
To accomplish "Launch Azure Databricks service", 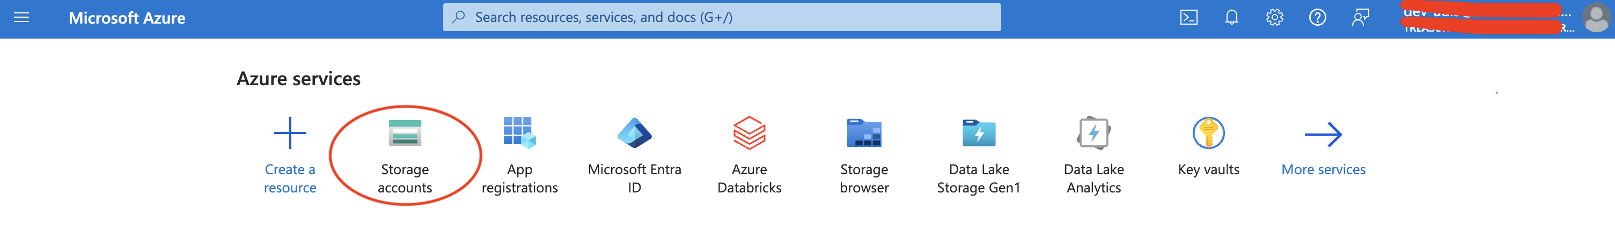I will point(749,133).
